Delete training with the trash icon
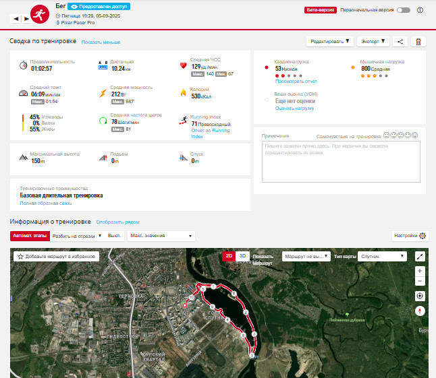 coord(418,42)
